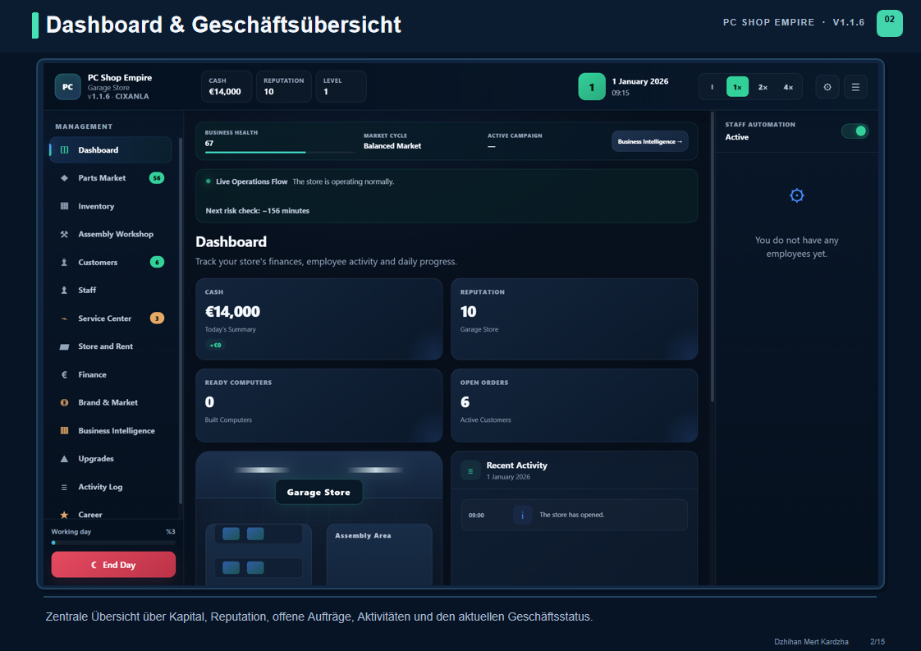Click the '1 January 2026' header date
The width and height of the screenshot is (921, 651).
coord(639,81)
